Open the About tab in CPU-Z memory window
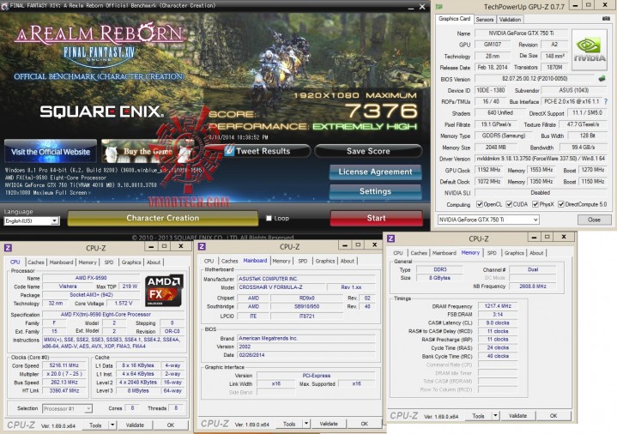617x434 pixels. pos(536,253)
